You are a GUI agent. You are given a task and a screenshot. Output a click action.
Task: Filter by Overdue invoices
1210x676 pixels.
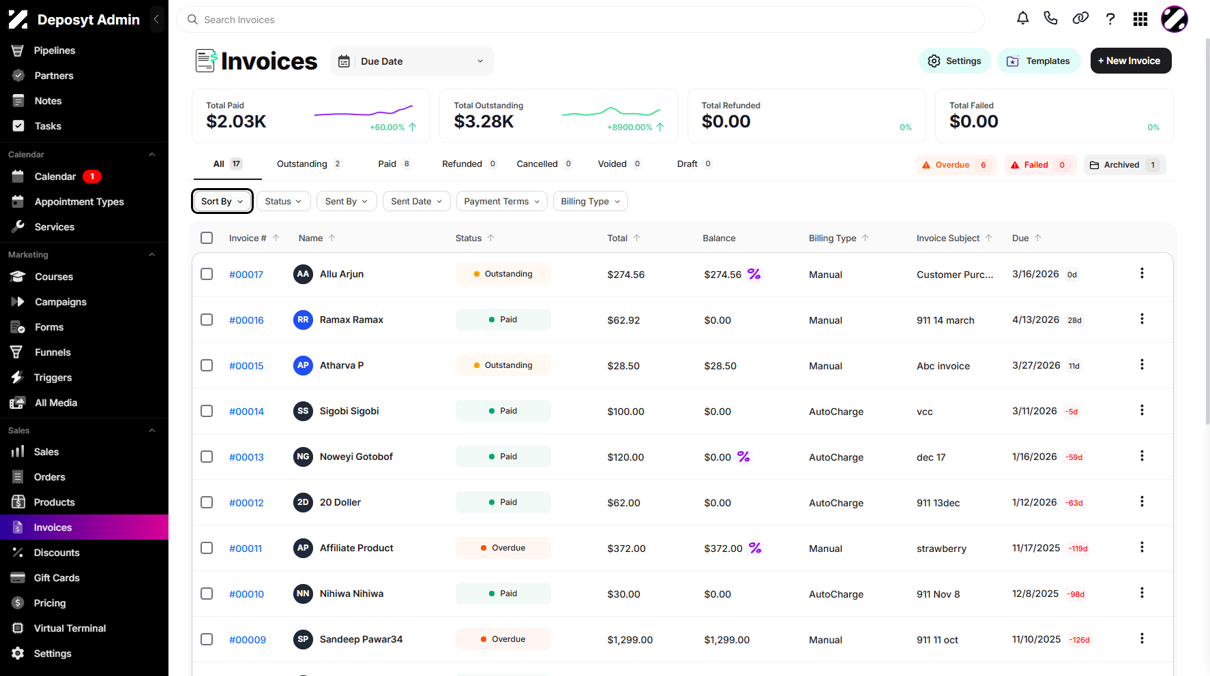(956, 165)
